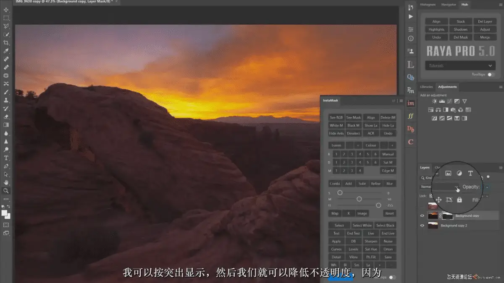504x283 pixels.
Task: Open the layer Kind filter dropdown
Action: [430, 178]
